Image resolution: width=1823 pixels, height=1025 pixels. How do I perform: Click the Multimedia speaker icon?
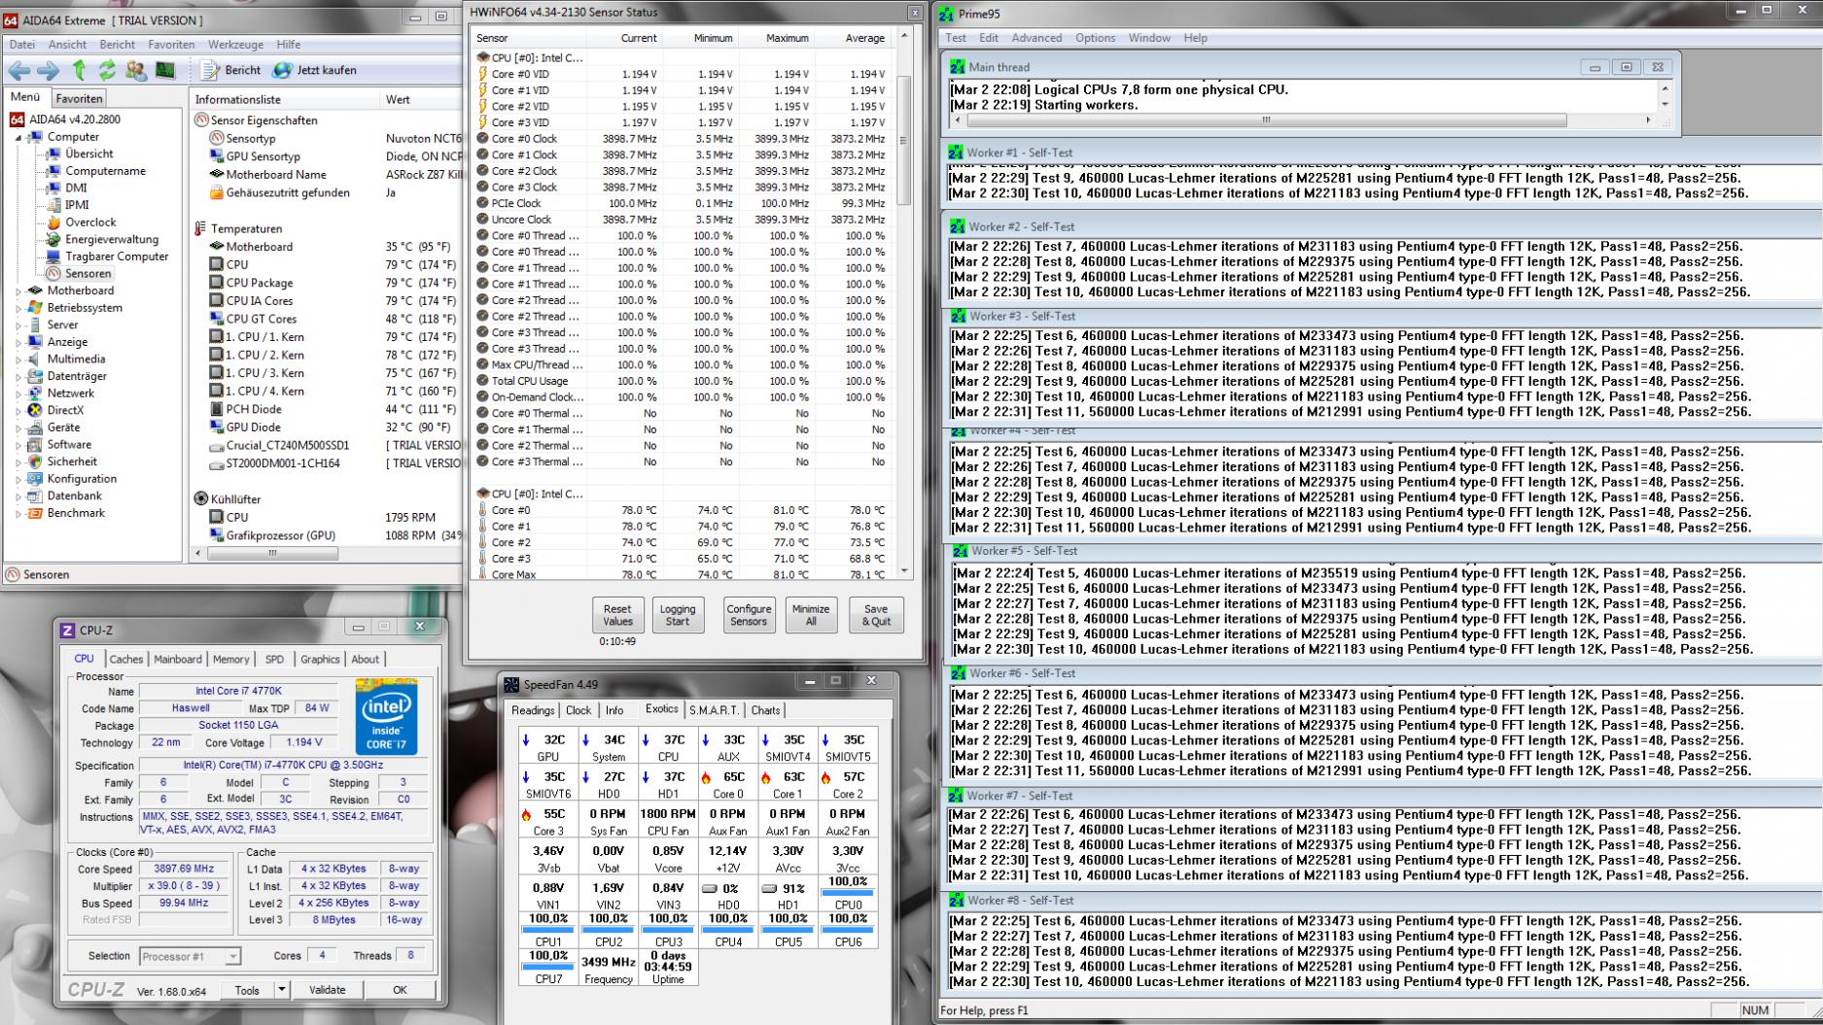pyautogui.click(x=35, y=359)
